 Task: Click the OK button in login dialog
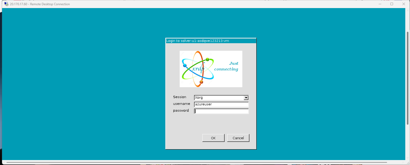(x=213, y=138)
